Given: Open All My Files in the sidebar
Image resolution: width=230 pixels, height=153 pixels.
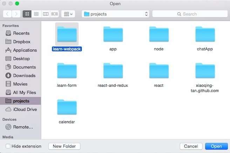Looking at the screenshot, I should click(x=21, y=93).
